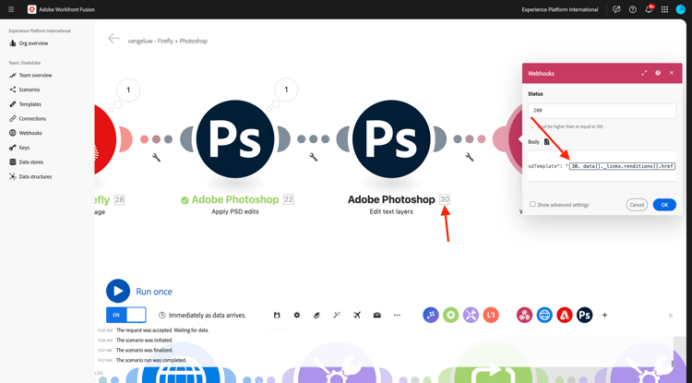Open the help question mark in top bar

(x=632, y=9)
